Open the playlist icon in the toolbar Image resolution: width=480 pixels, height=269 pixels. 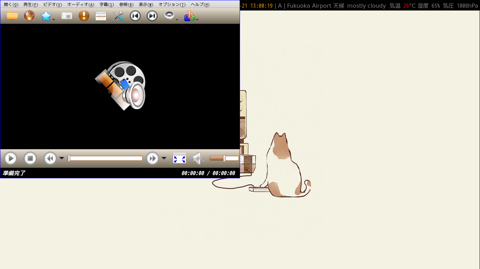[x=101, y=16]
